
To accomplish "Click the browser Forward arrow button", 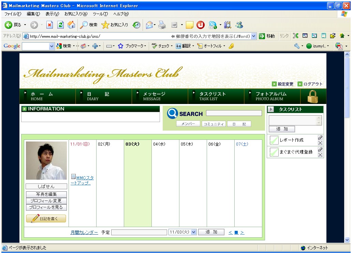I will [x=34, y=25].
